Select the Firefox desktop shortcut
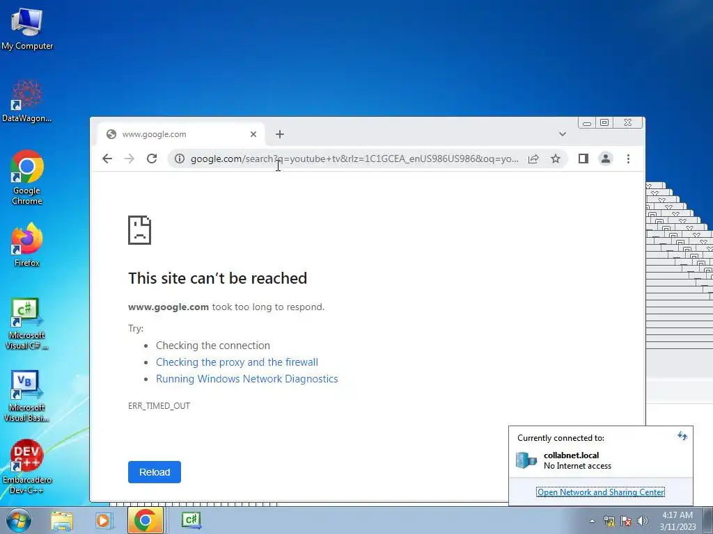Image resolution: width=713 pixels, height=534 pixels. pyautogui.click(x=27, y=245)
